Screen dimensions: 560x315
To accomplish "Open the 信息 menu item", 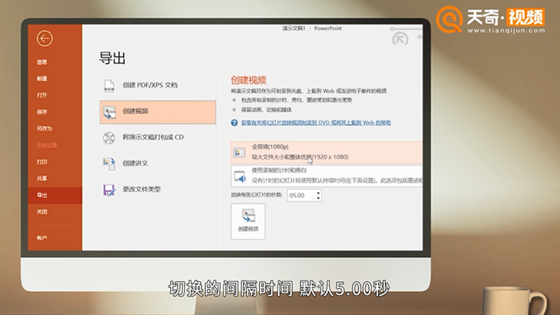I will pyautogui.click(x=42, y=62).
